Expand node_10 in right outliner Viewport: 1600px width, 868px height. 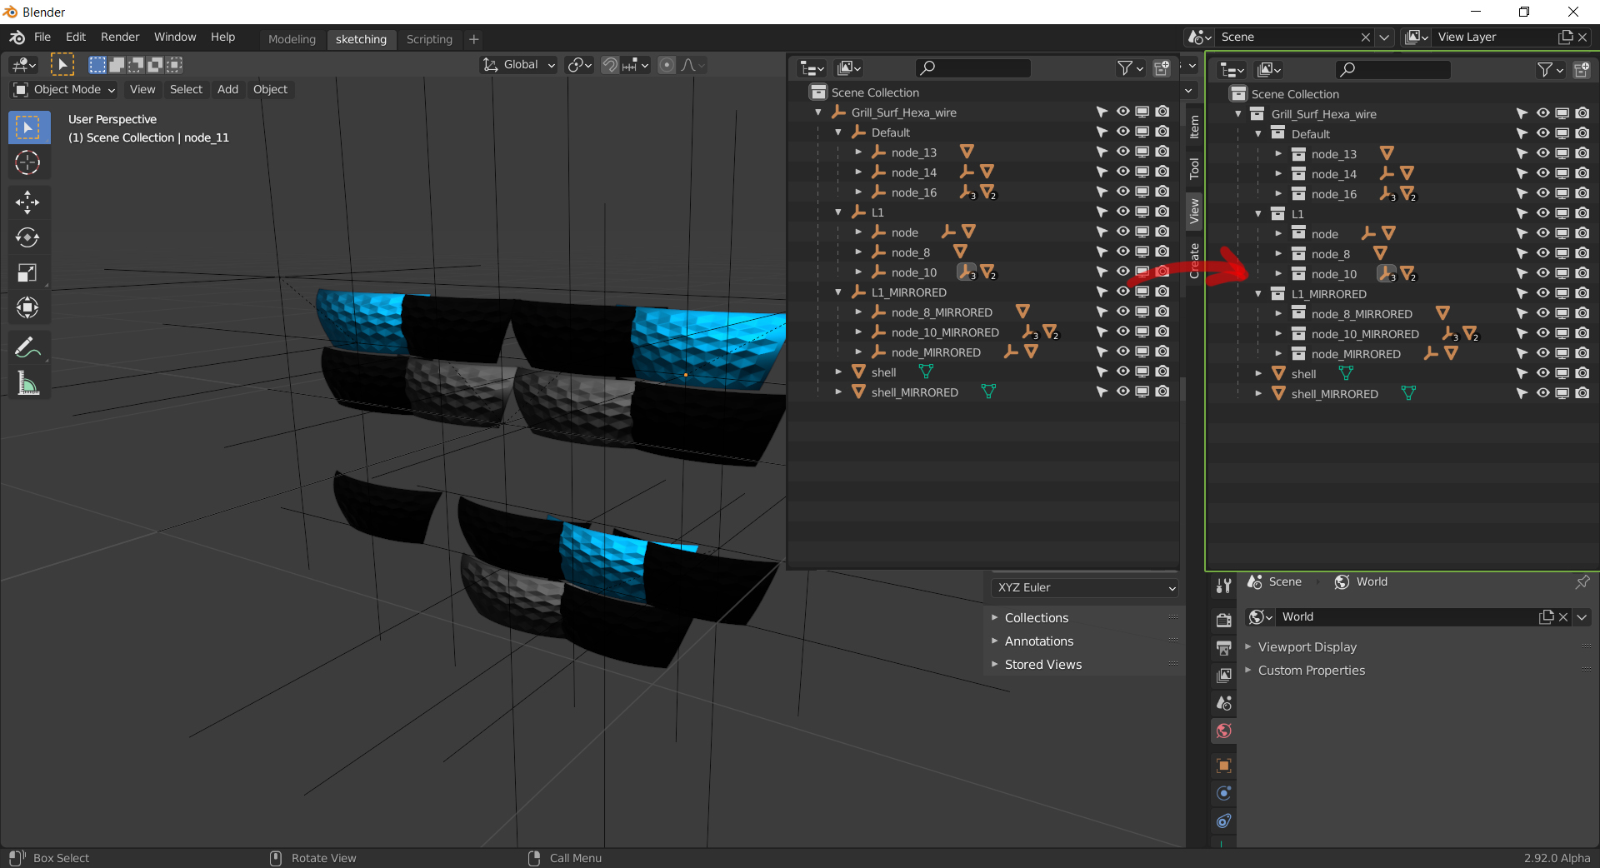(x=1278, y=274)
